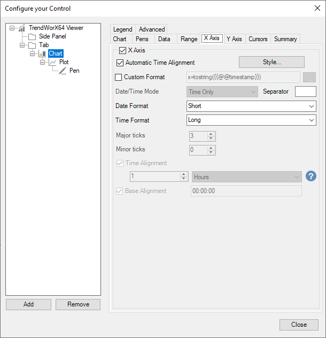326x338 pixels.
Task: Switch to the Y Axis tab
Action: click(x=234, y=39)
